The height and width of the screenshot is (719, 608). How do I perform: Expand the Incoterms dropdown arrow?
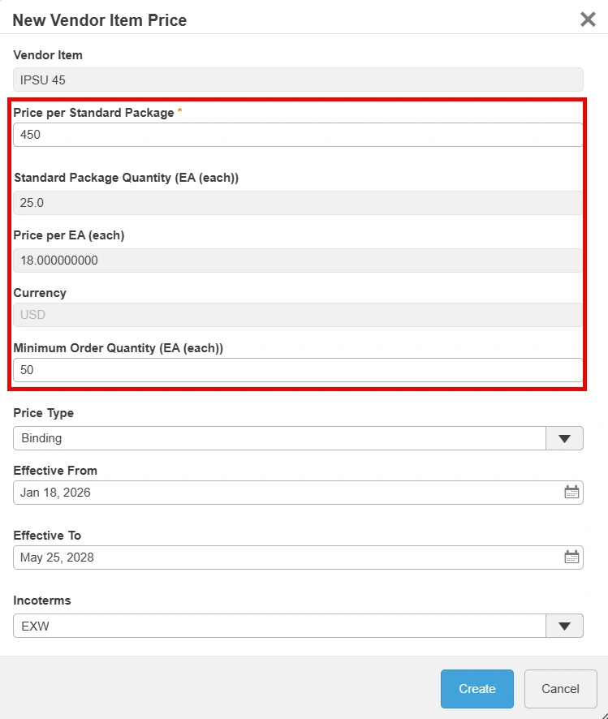[x=564, y=626]
